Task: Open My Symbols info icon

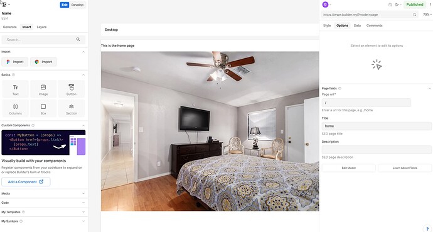Action: click(x=21, y=221)
